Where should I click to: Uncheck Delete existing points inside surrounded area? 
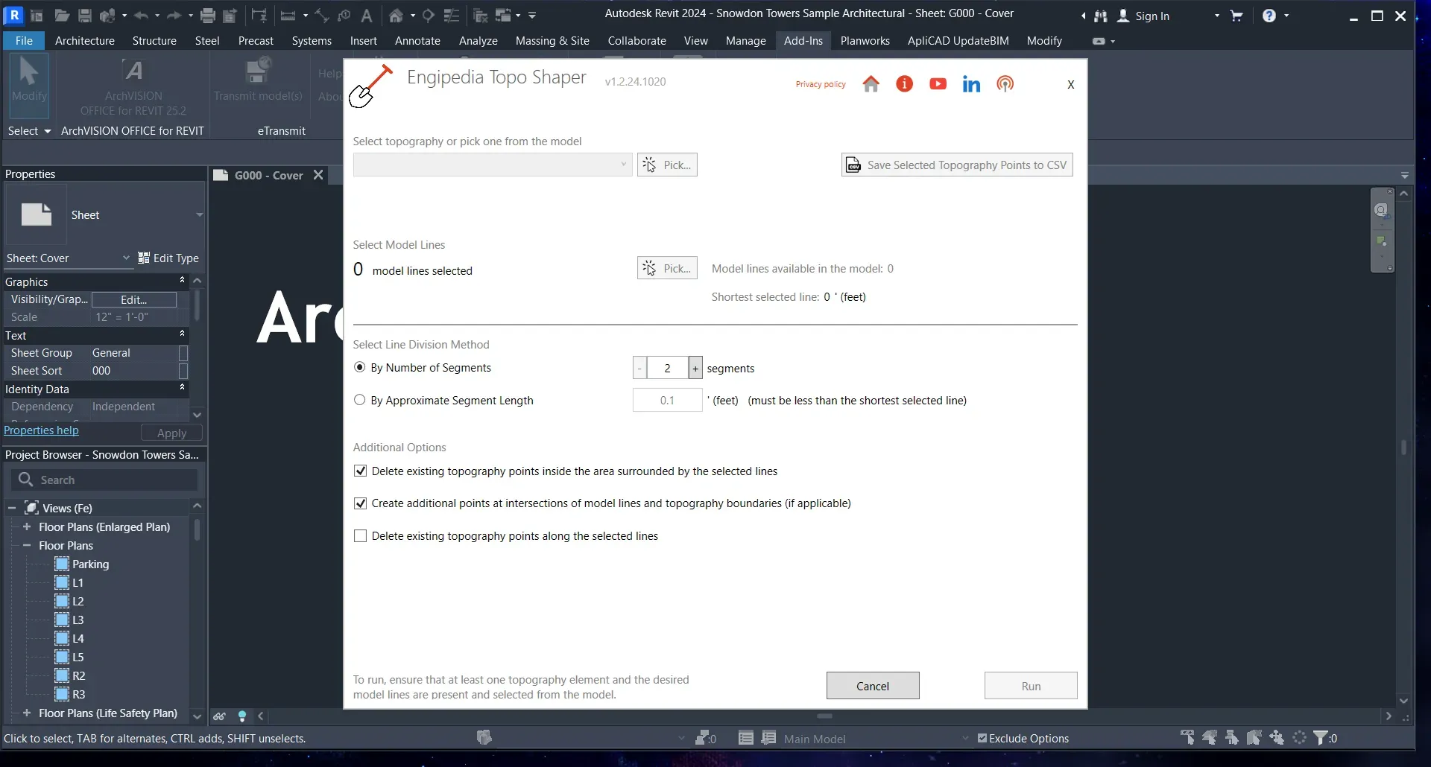pos(360,471)
